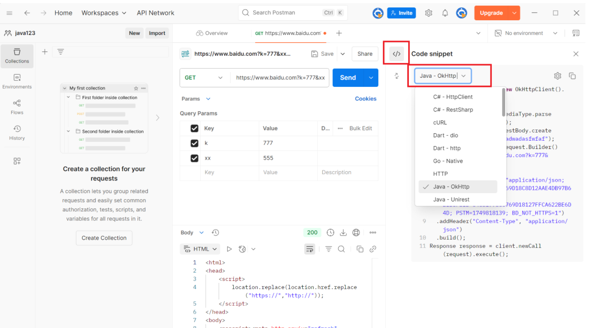Save the response with download icon
Screen dimensions: 589x328
343,232
